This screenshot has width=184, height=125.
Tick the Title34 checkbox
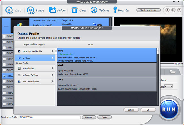tap(5, 59)
